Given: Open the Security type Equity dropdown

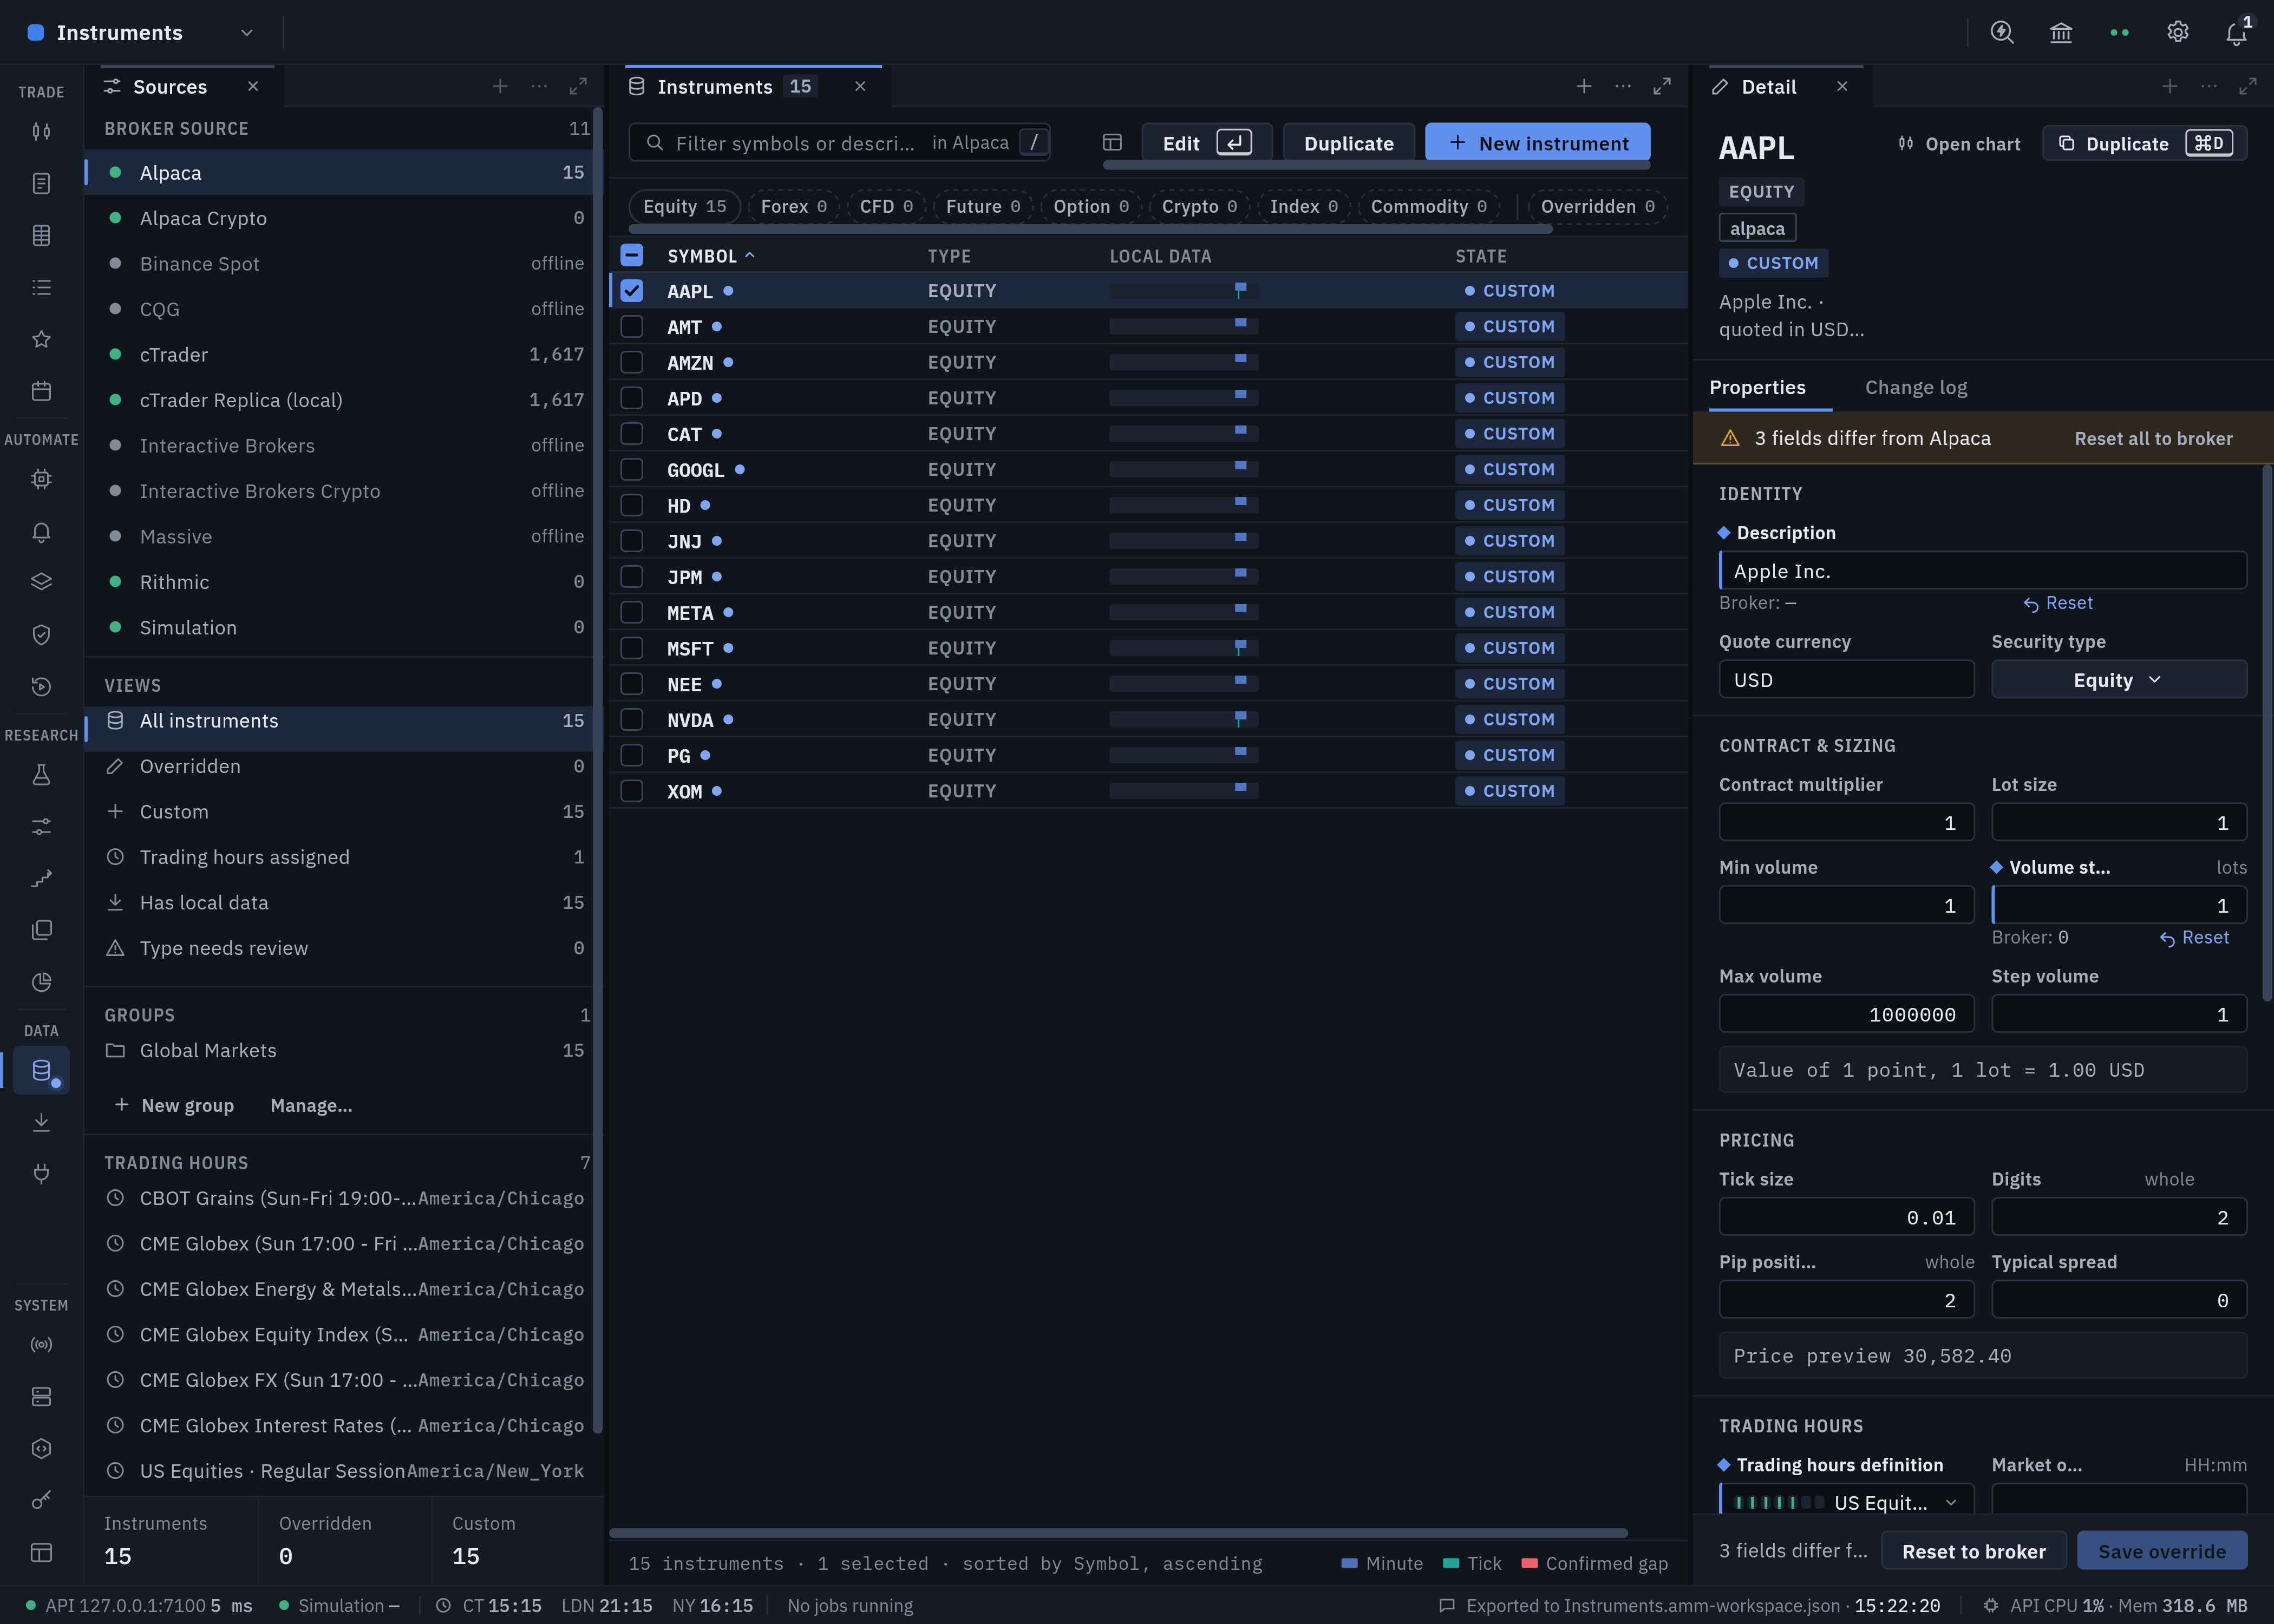Looking at the screenshot, I should (x=2118, y=680).
